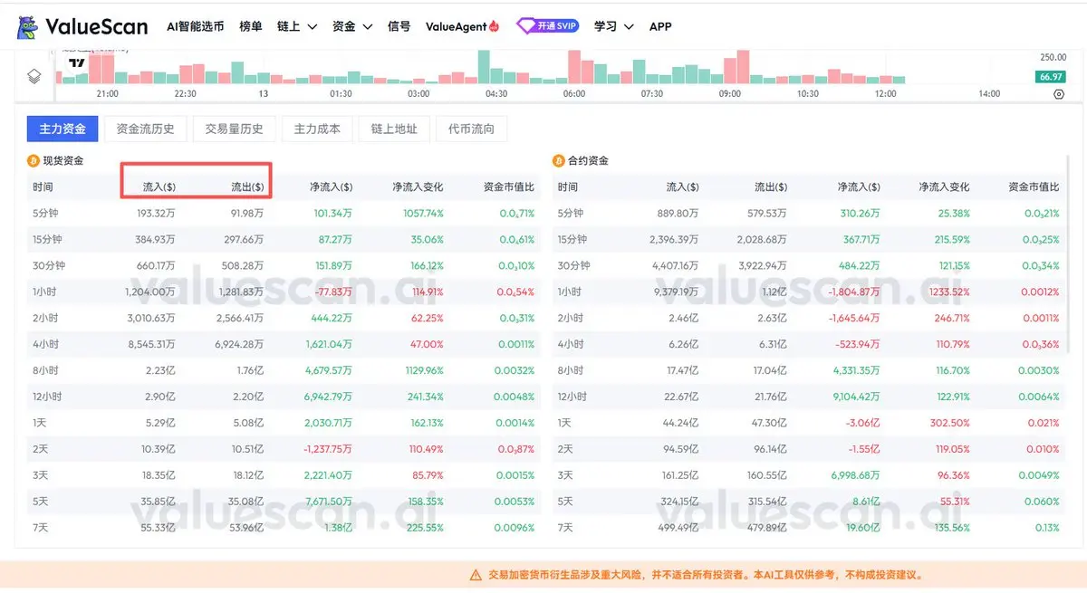Open the APP menu link
The width and height of the screenshot is (1087, 593).
660,26
